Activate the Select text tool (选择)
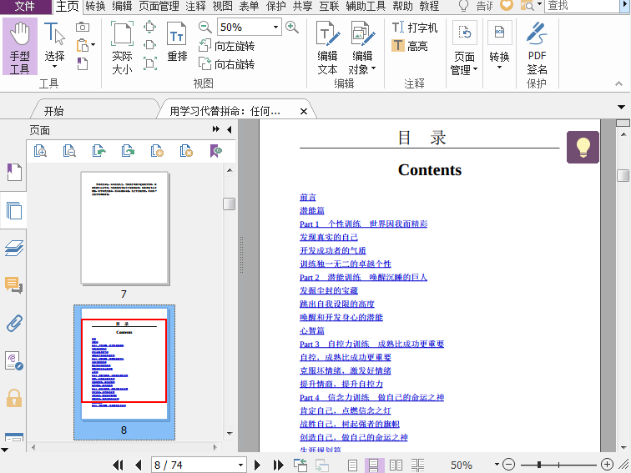Viewport: 631px width, 473px height. [x=55, y=45]
